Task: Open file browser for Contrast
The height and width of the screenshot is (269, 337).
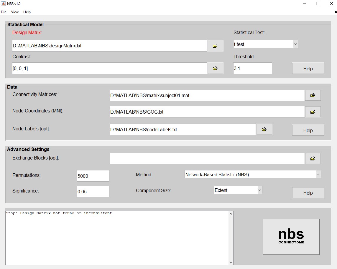Action: tap(215, 68)
